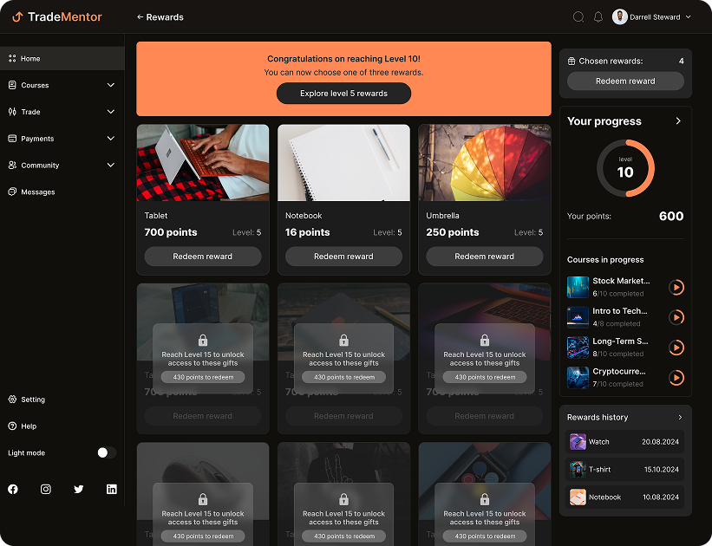Click the Payments card icon
Image resolution: width=712 pixels, height=546 pixels.
pyautogui.click(x=12, y=139)
